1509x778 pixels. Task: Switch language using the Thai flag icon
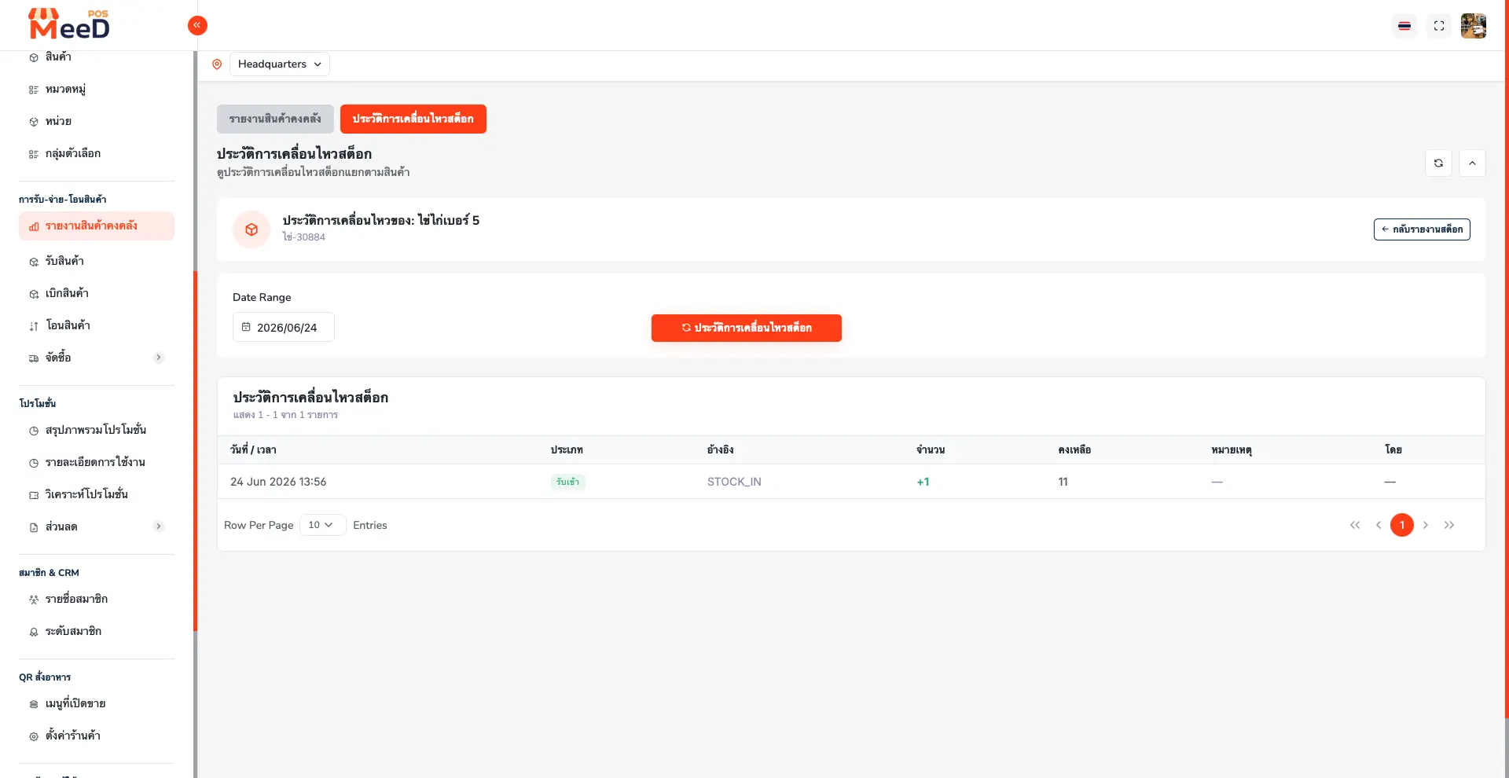pyautogui.click(x=1404, y=26)
